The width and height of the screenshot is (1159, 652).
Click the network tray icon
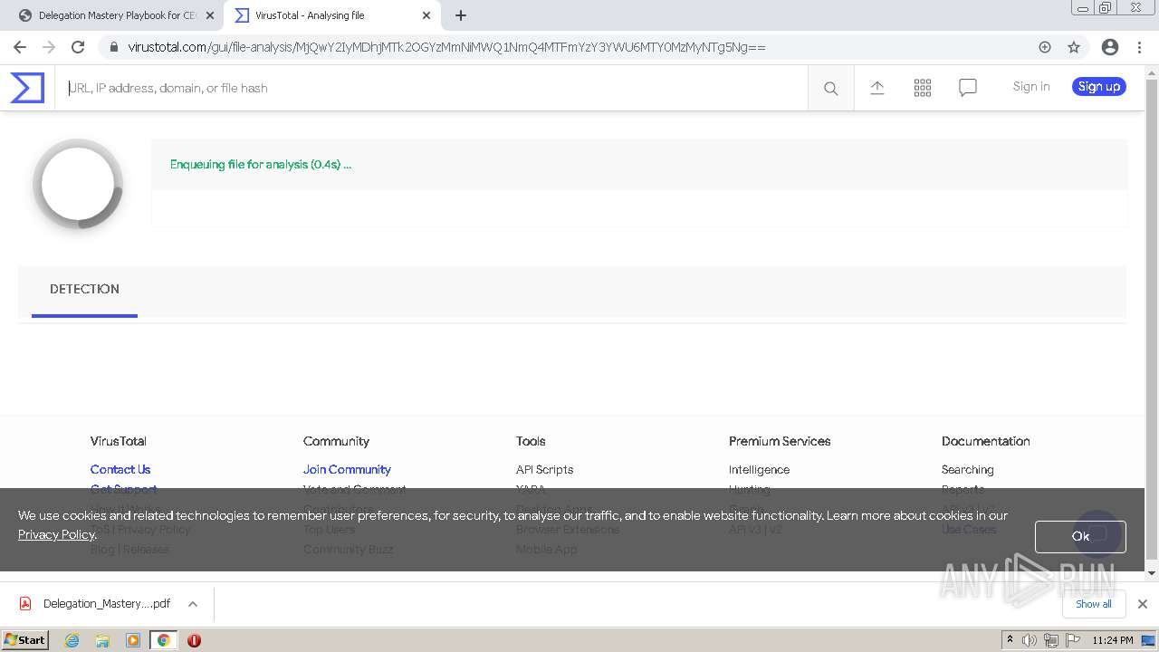pos(1050,640)
